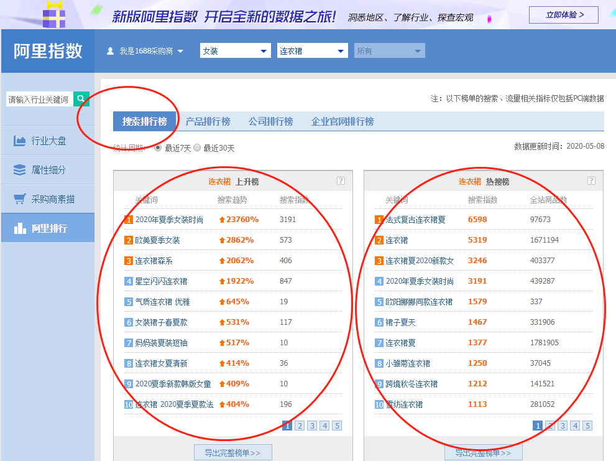Click 立即体验 button in banner

[564, 15]
